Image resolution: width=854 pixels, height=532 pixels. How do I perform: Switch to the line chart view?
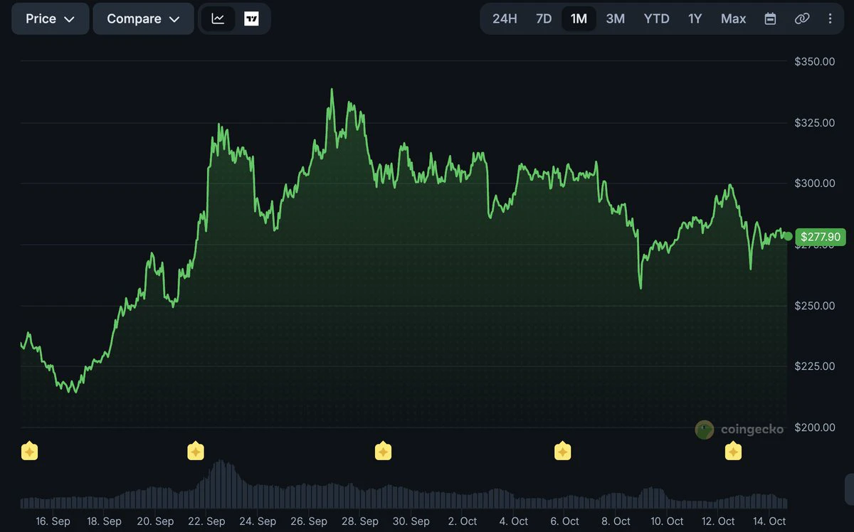click(x=218, y=18)
